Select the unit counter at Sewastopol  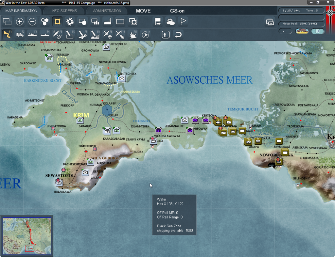[x=59, y=183]
